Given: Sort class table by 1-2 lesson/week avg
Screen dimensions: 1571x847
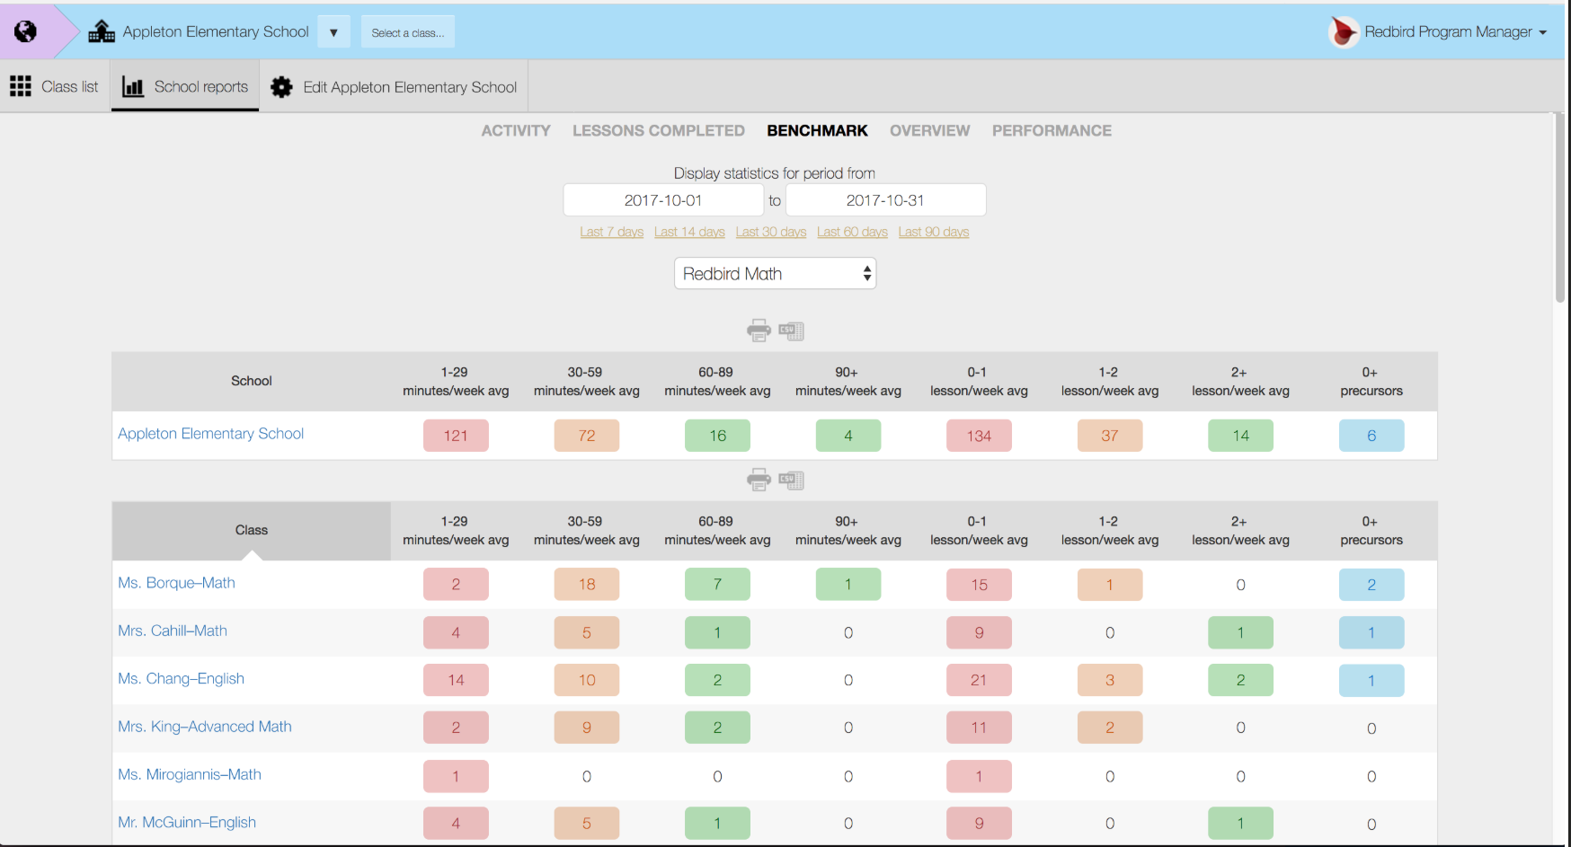Looking at the screenshot, I should [x=1110, y=531].
